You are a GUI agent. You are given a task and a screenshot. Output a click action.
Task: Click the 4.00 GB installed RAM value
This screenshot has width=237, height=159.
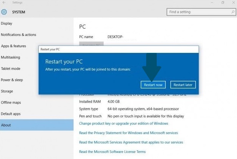pyautogui.click(x=113, y=102)
